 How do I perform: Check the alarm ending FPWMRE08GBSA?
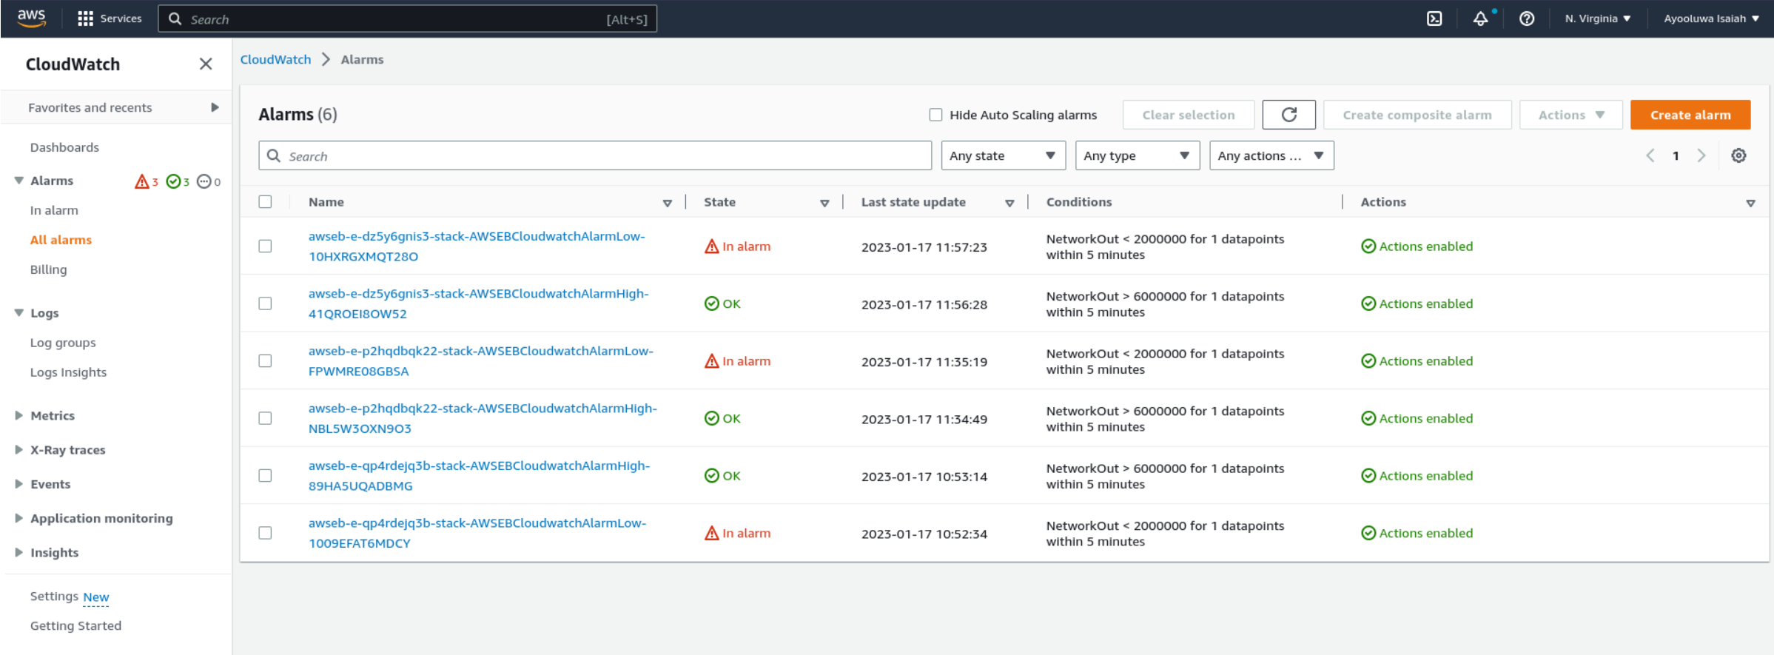coord(265,361)
